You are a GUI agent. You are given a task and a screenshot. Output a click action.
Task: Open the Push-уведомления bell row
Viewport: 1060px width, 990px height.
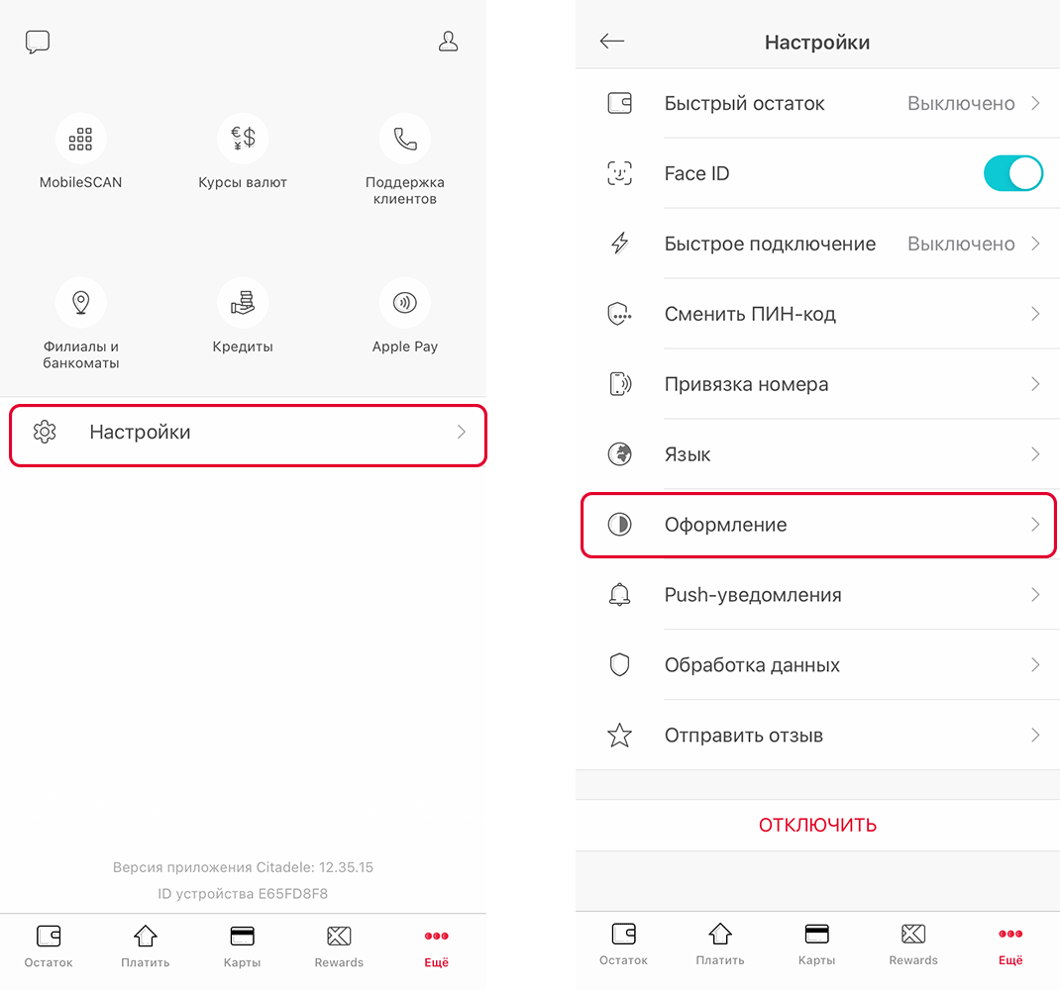817,595
